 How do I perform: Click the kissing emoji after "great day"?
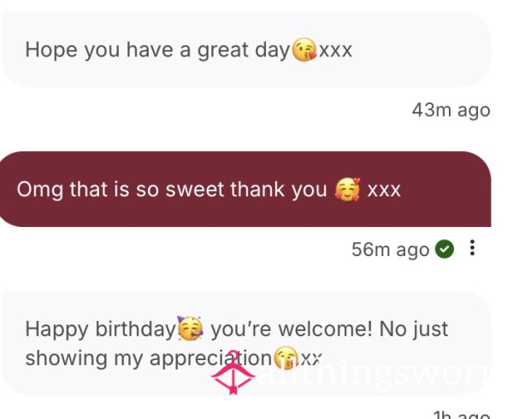pyautogui.click(x=304, y=49)
